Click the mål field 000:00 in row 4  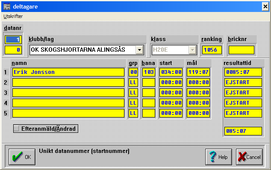[x=198, y=103]
